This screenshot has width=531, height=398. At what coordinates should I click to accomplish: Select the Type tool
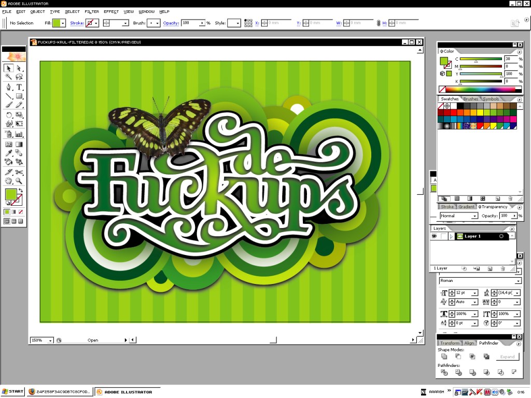[19, 87]
